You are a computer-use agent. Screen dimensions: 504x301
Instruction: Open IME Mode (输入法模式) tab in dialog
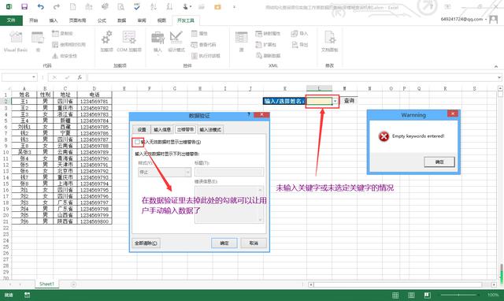(x=210, y=129)
